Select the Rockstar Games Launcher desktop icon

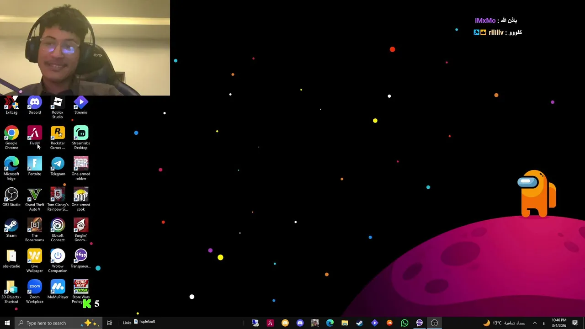(58, 138)
